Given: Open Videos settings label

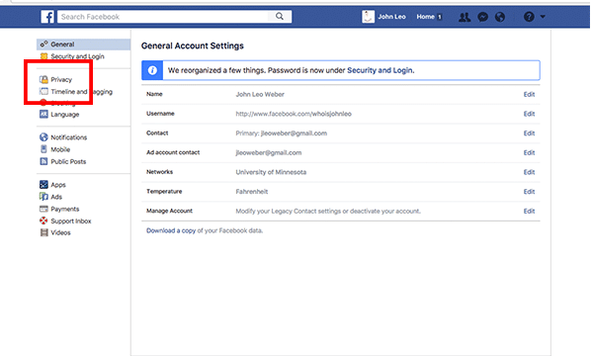Looking at the screenshot, I should pos(60,232).
